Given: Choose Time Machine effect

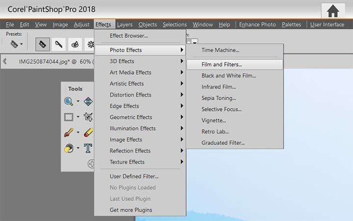Looking at the screenshot, I should (x=235, y=50).
